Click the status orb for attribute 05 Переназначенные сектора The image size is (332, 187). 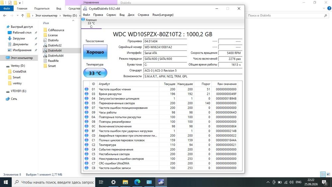(x=86, y=103)
